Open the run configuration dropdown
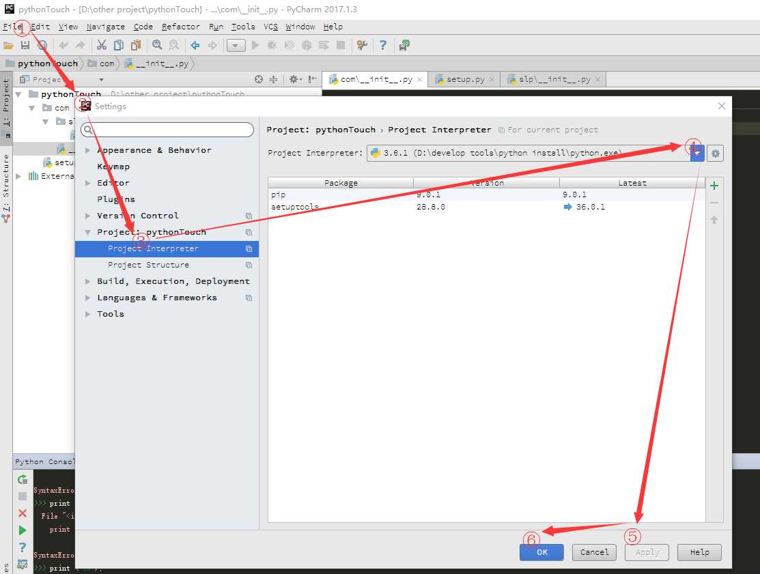 236,46
